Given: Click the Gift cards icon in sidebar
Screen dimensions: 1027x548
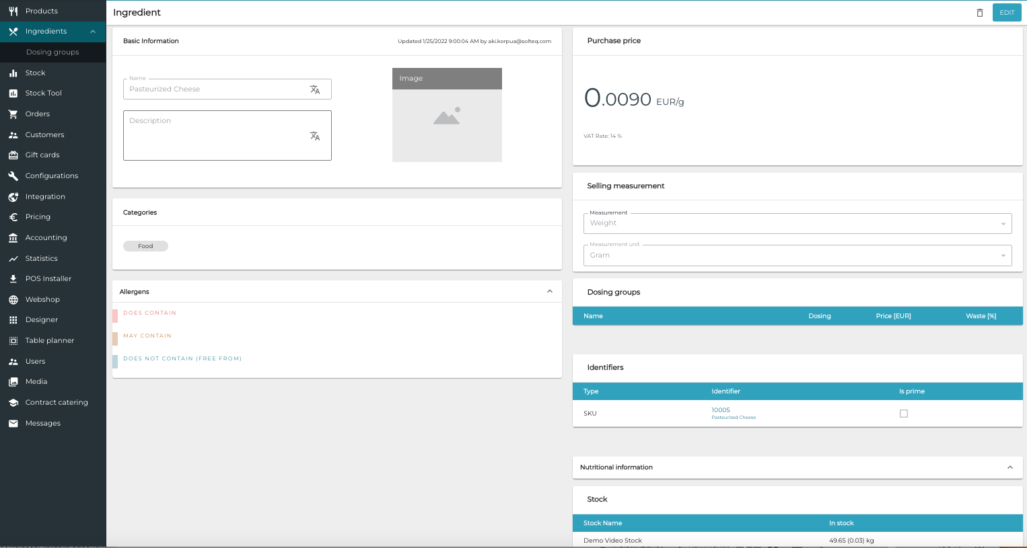Looking at the screenshot, I should pyautogui.click(x=13, y=155).
